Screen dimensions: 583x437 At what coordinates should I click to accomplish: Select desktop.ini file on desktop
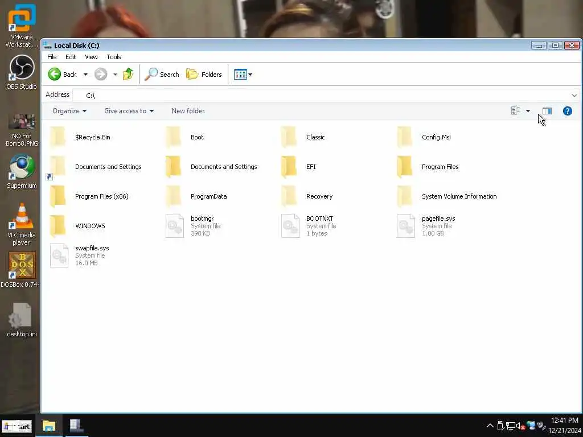point(22,320)
